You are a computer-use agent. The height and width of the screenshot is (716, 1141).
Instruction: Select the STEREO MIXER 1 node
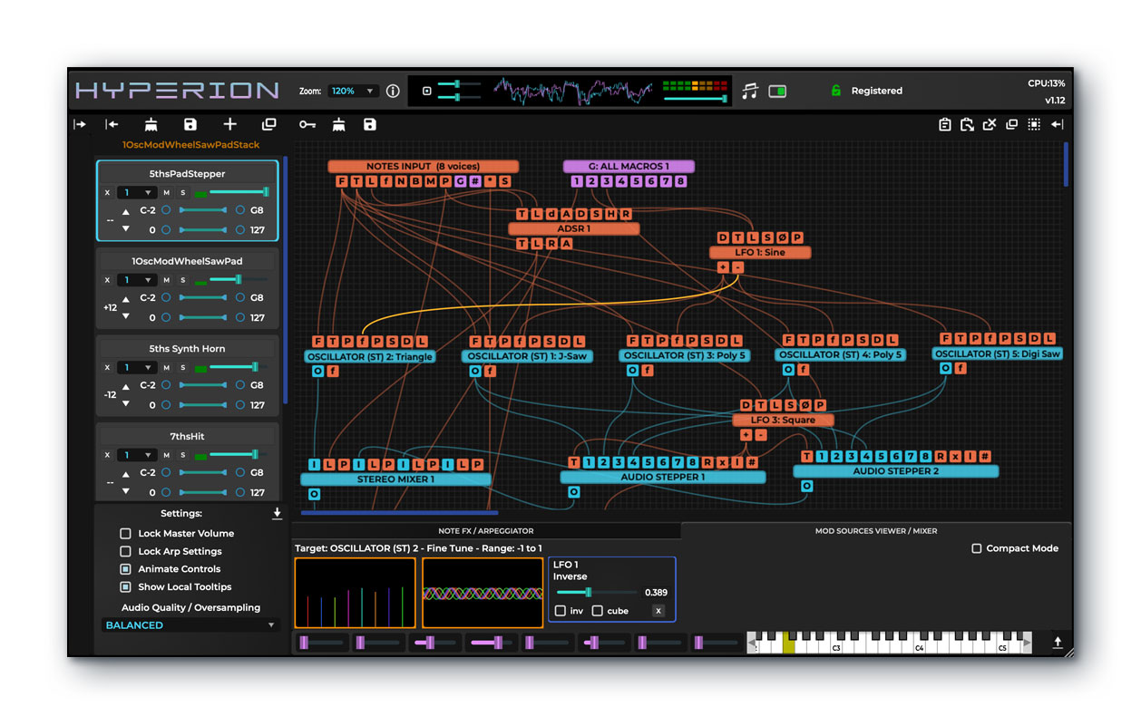[x=395, y=479]
